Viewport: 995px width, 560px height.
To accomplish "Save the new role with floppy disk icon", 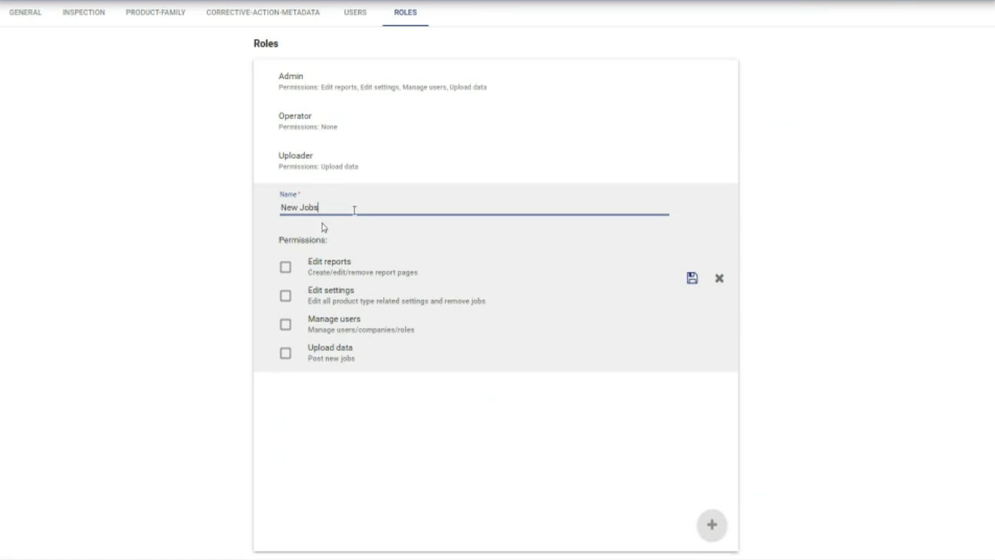I will 692,278.
